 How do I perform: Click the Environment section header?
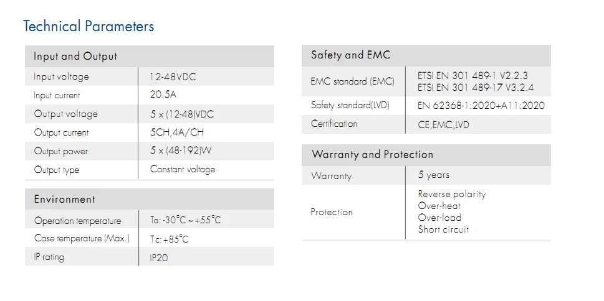click(64, 200)
